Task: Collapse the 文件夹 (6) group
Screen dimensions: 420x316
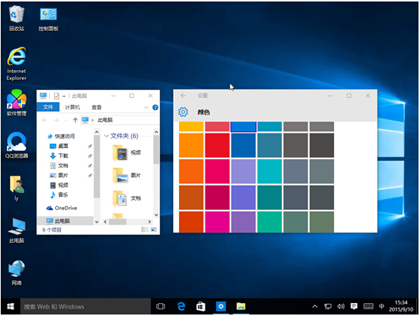Action: point(107,136)
